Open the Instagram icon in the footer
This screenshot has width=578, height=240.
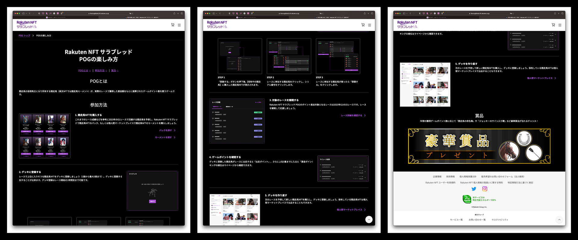click(x=485, y=189)
